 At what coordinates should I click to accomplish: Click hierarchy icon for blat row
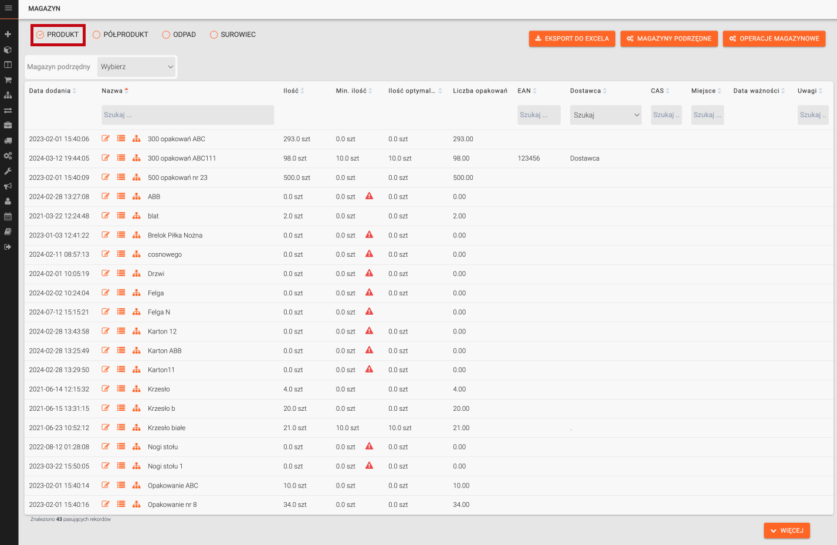(136, 216)
